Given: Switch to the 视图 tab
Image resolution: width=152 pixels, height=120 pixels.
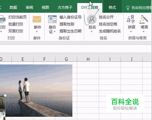Looking at the screenshot, I should pyautogui.click(x=45, y=8).
